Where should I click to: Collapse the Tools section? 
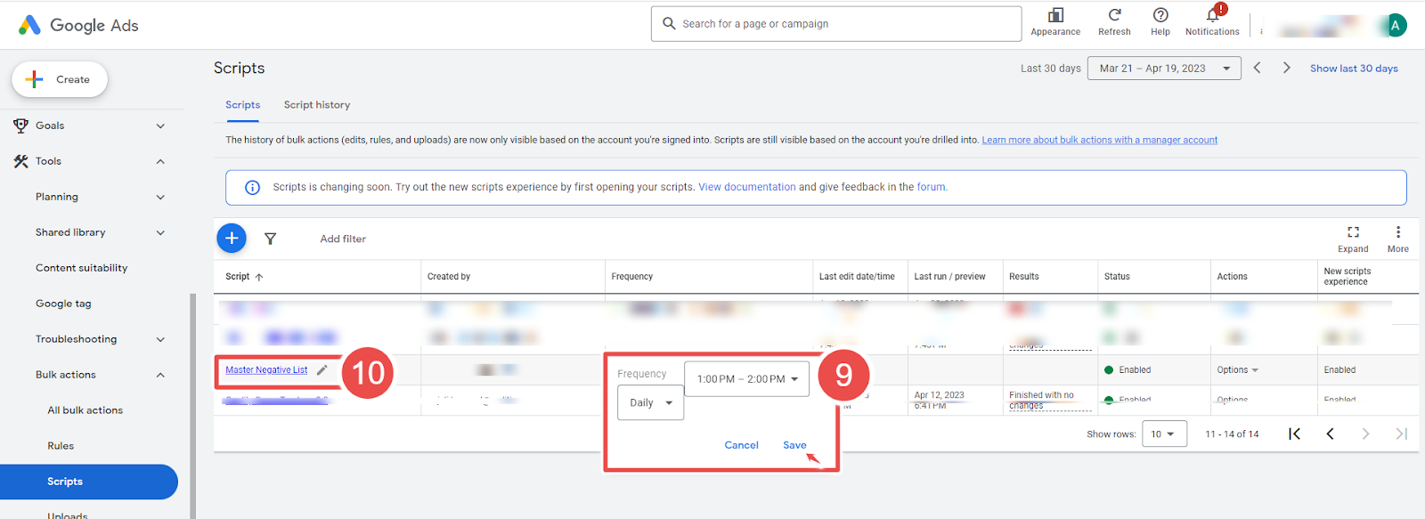pos(160,161)
